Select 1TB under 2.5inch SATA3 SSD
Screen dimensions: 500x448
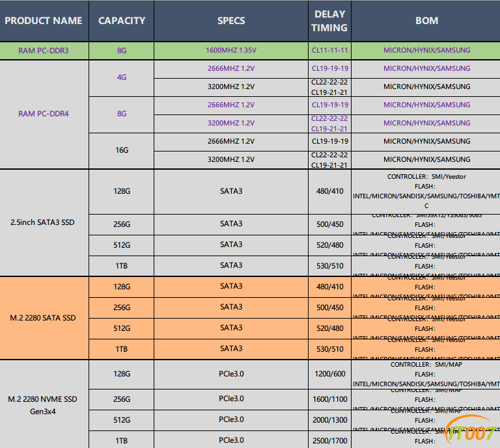(122, 266)
